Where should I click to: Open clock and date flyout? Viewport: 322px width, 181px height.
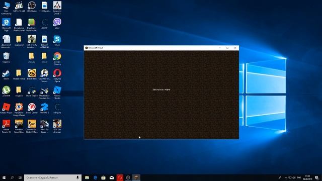pos(307,177)
